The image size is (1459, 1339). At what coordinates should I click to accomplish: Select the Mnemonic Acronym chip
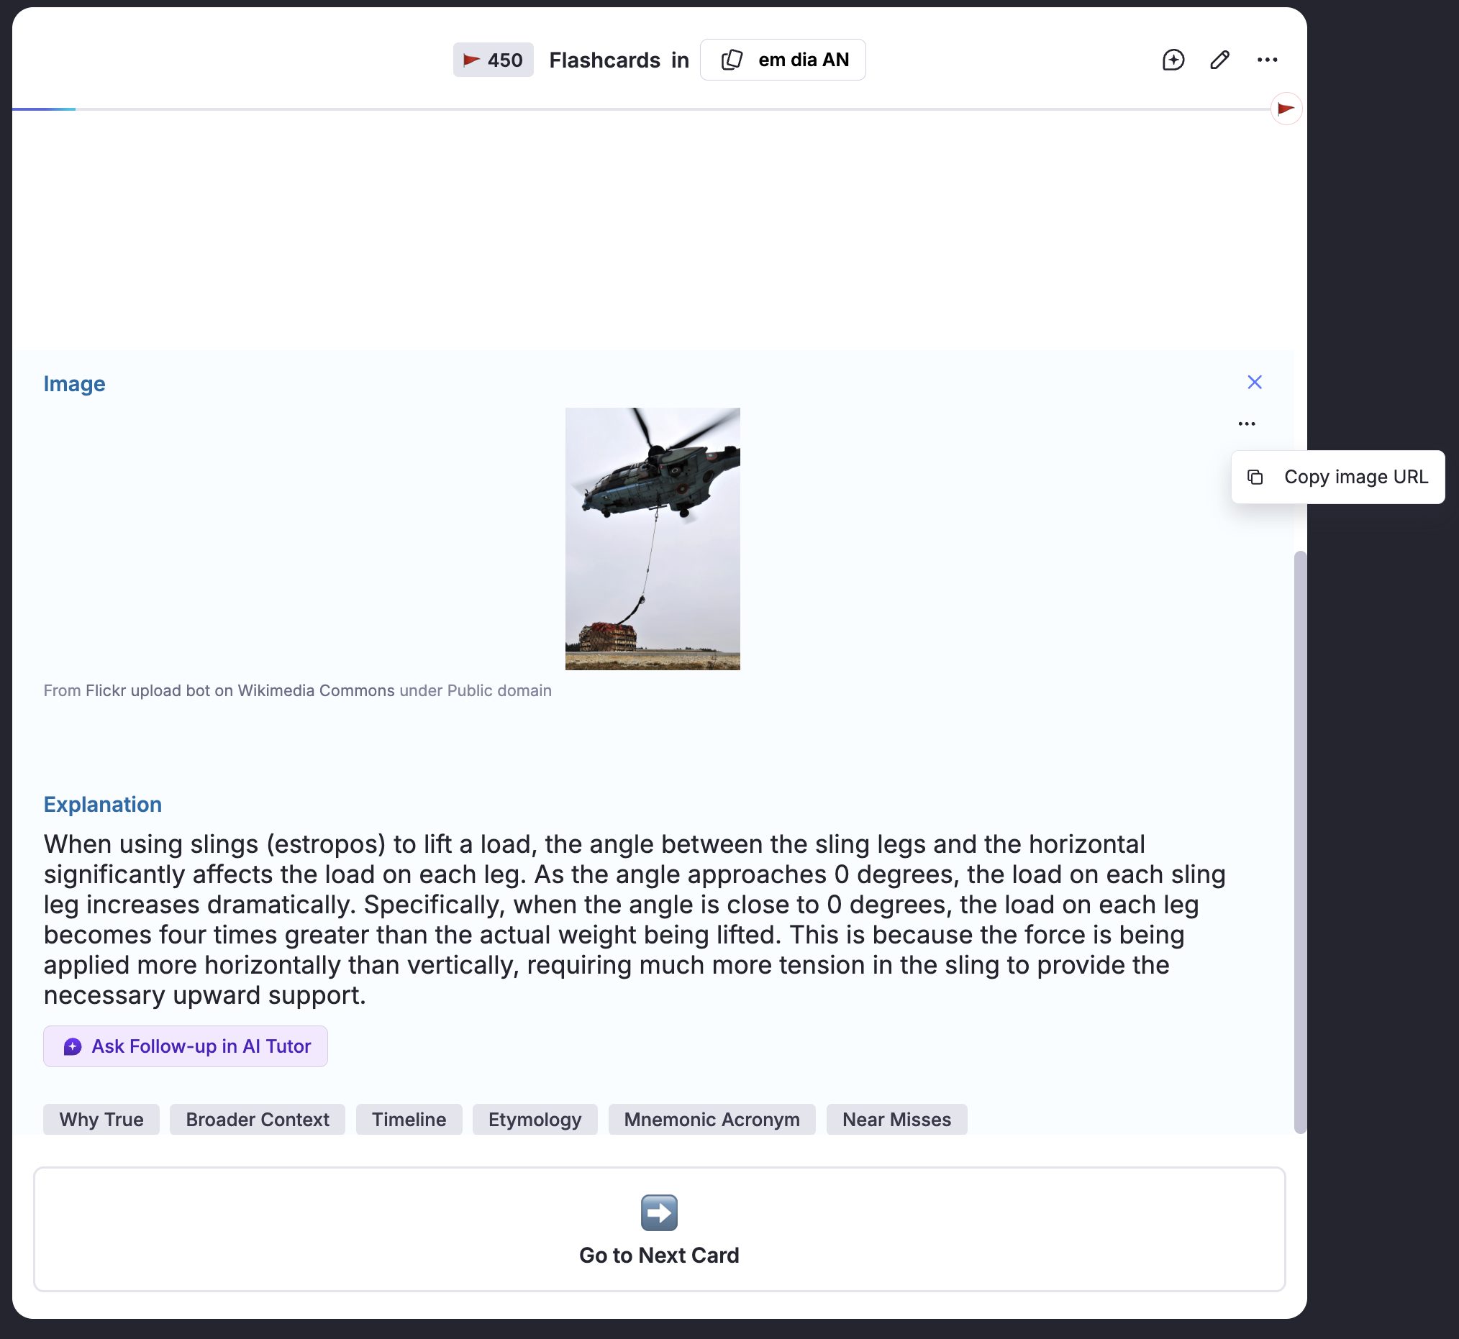712,1120
